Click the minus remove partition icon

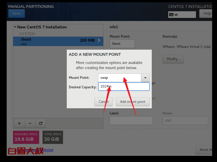(x=30, y=123)
